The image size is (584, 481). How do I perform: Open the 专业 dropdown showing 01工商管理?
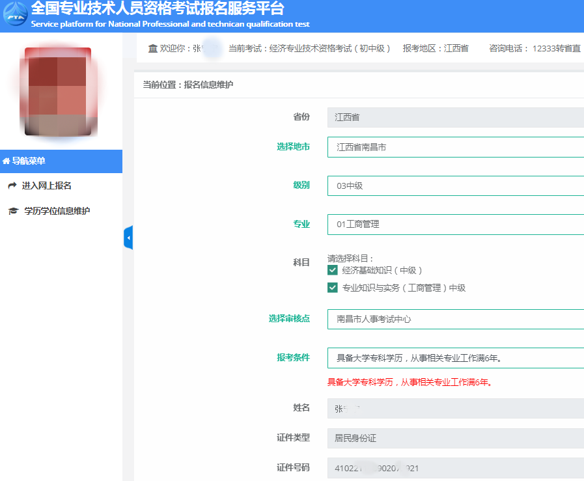point(456,224)
